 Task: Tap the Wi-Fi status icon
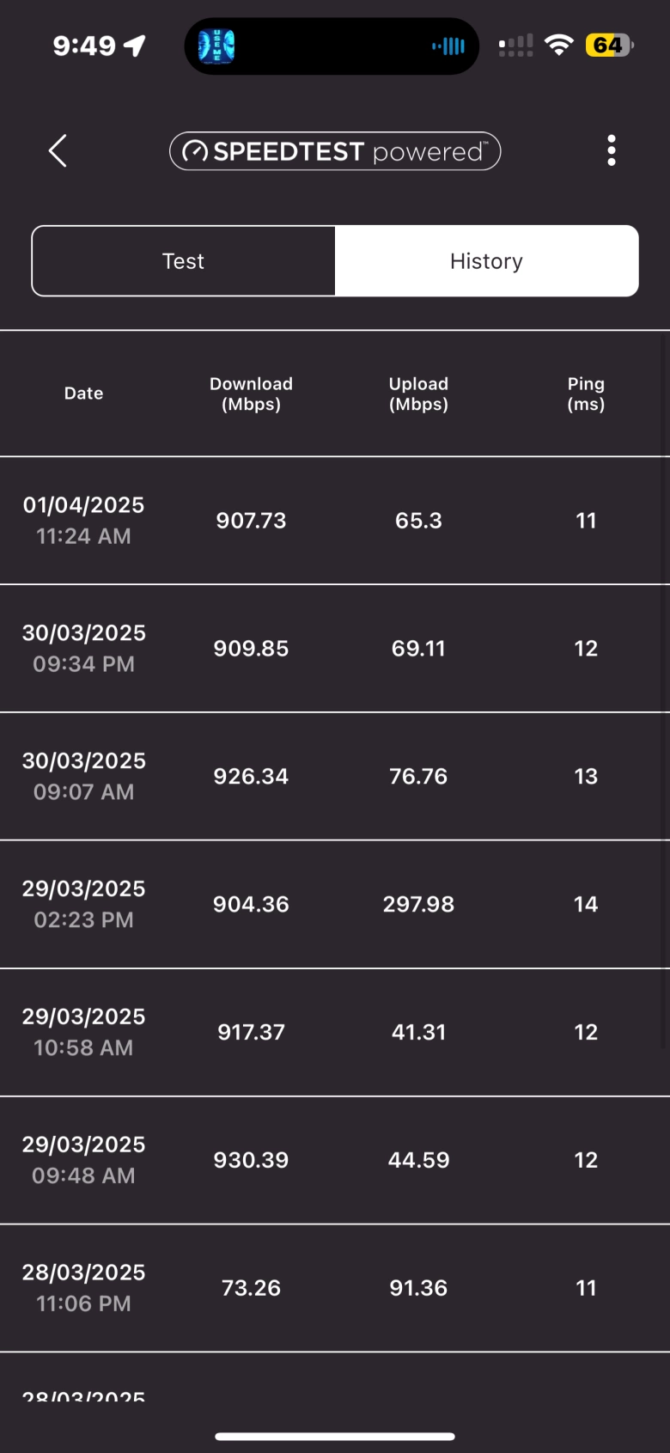tap(559, 46)
